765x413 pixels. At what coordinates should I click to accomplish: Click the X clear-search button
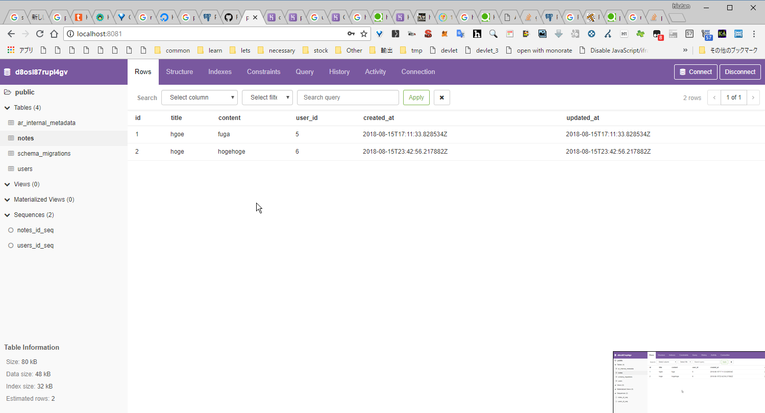(x=441, y=98)
